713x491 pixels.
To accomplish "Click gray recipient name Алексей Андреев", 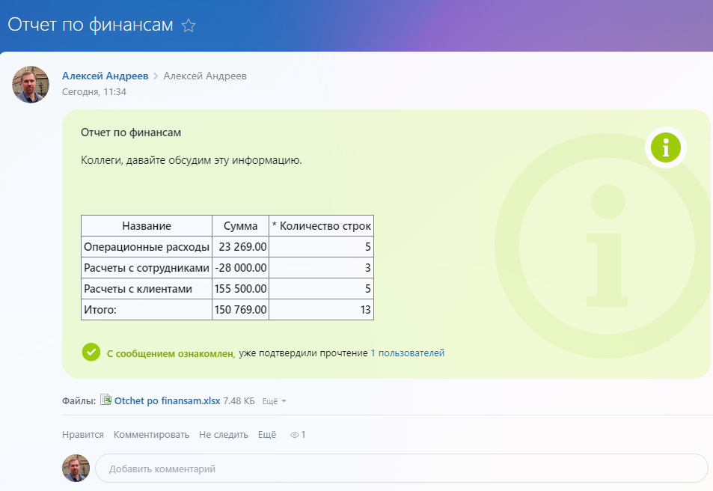I will pyautogui.click(x=205, y=76).
